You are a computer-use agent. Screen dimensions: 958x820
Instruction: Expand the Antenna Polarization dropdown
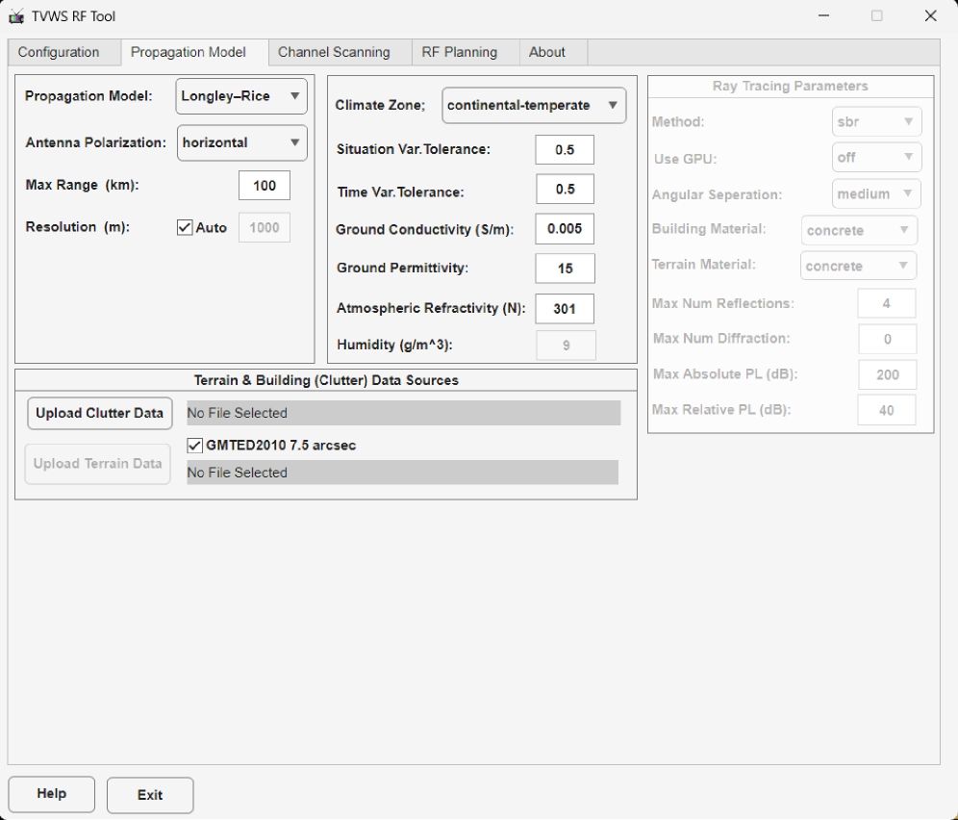click(241, 142)
